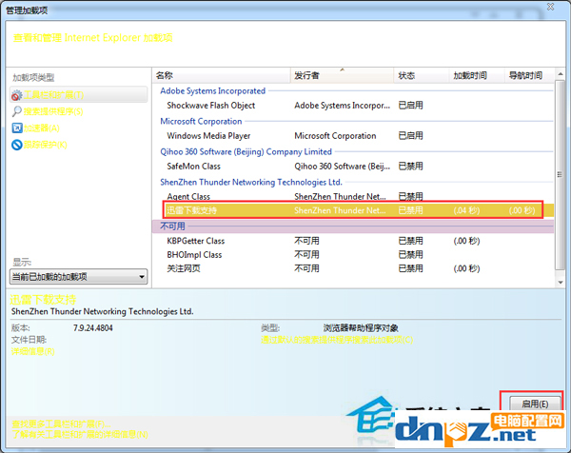This screenshot has width=571, height=453.
Task: Click the (.04 秒) load time value
Action: (x=467, y=210)
